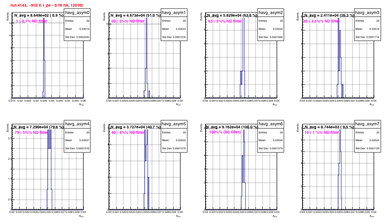Click Std Dev value 0.0001316
The image size is (387, 223).
pos(180,37)
